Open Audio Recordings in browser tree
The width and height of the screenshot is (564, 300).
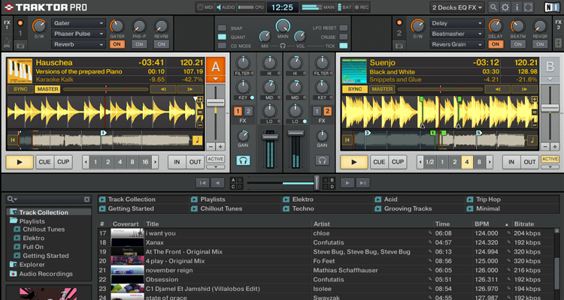pos(46,274)
